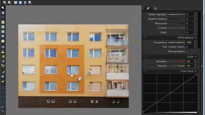Image resolution: width=205 pixels, height=115 pixels.
Task: Click the Saturation 100 value field
Action: click(190, 61)
